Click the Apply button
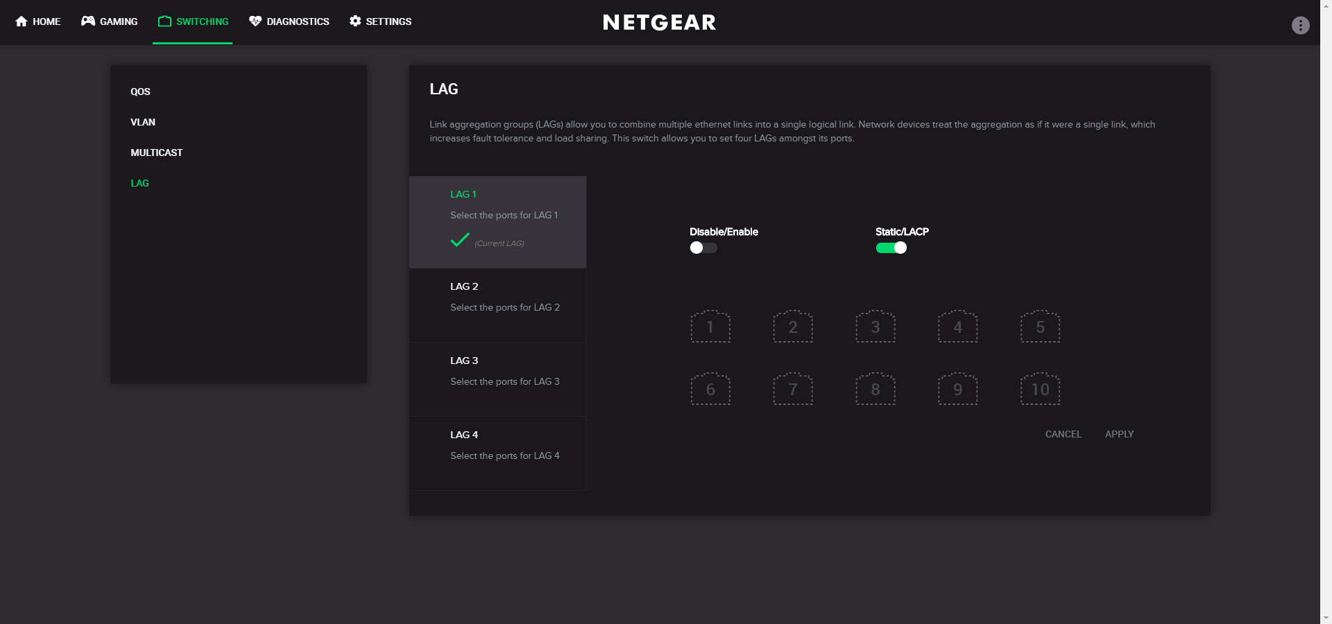This screenshot has height=624, width=1332. tap(1119, 434)
